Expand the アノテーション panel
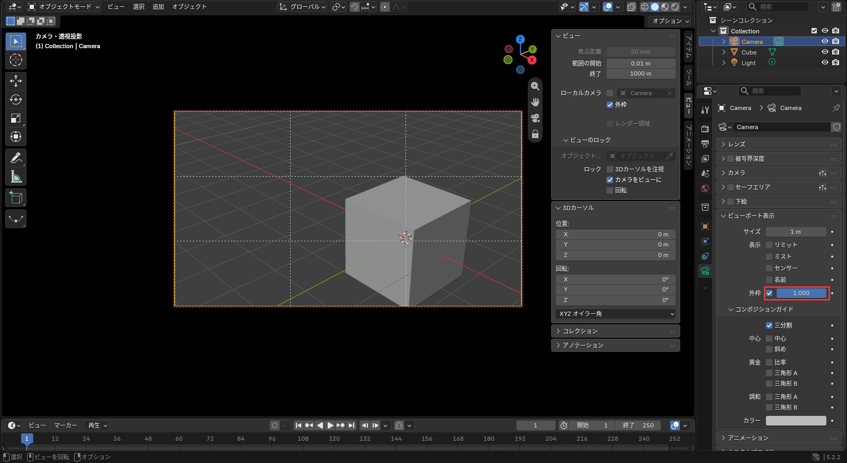The height and width of the screenshot is (463, 847). click(x=615, y=346)
